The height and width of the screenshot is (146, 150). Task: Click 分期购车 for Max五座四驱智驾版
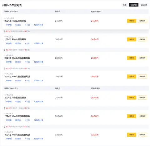(142, 116)
